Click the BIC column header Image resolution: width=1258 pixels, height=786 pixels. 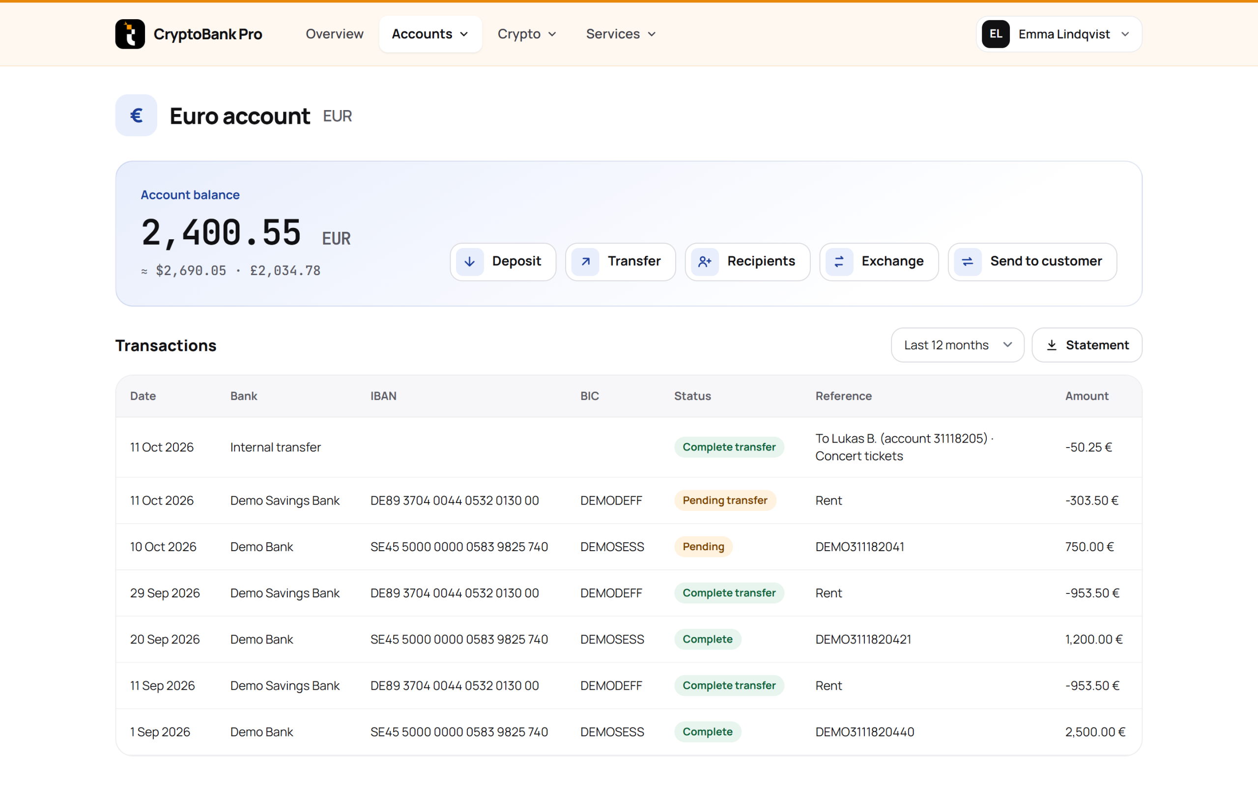click(x=590, y=396)
